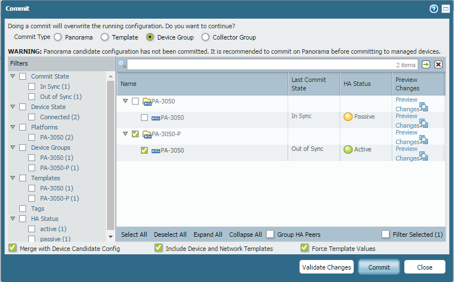This screenshot has height=282, width=454.
Task: Select the Template commit type
Action: click(x=105, y=37)
